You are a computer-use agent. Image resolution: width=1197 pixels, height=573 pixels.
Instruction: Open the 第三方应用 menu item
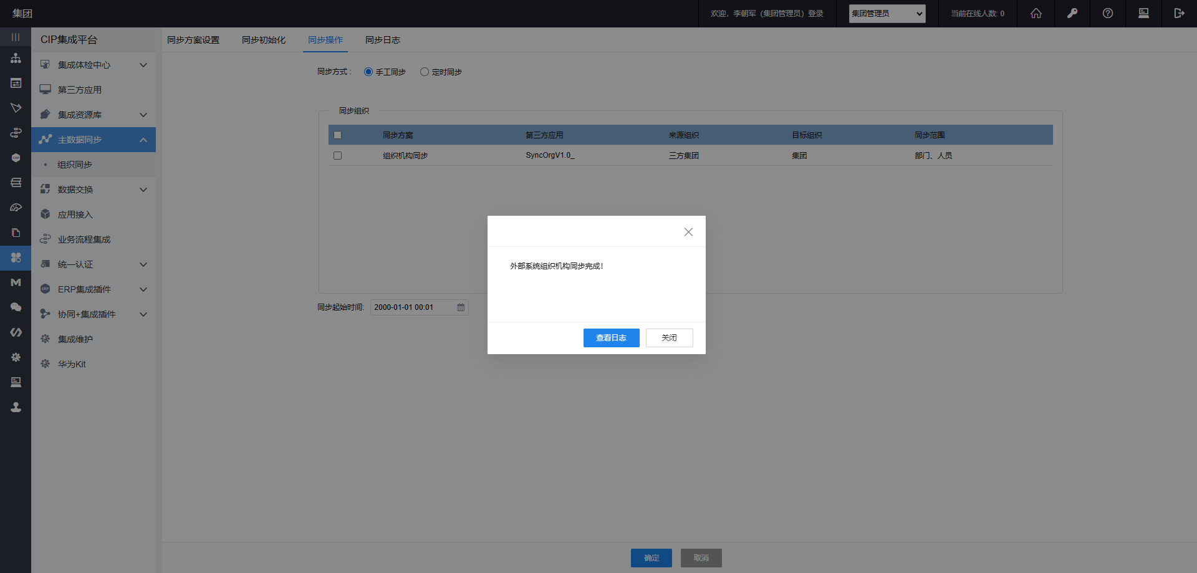tap(94, 90)
